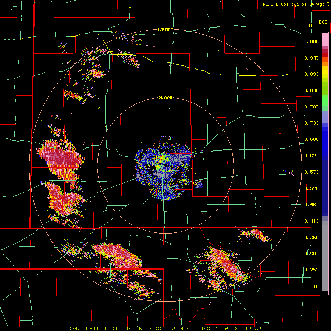Click the 100 NMI range ring label
The width and height of the screenshot is (331, 331).
click(165, 29)
